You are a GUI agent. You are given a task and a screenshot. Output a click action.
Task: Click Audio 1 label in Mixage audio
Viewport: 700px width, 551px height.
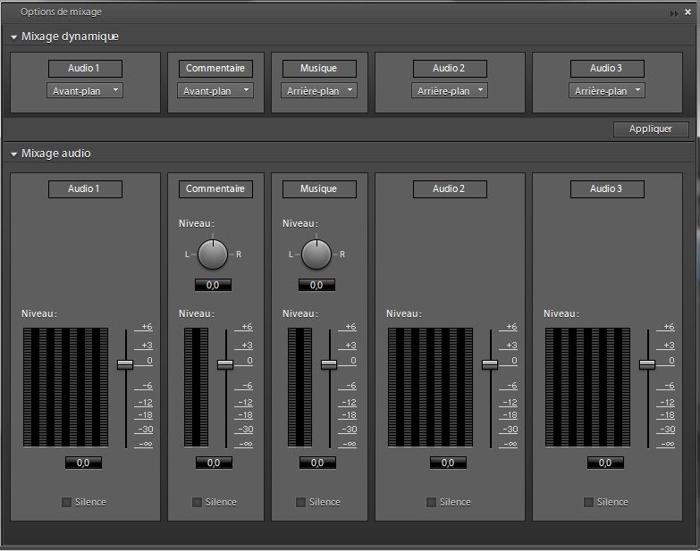click(x=85, y=189)
